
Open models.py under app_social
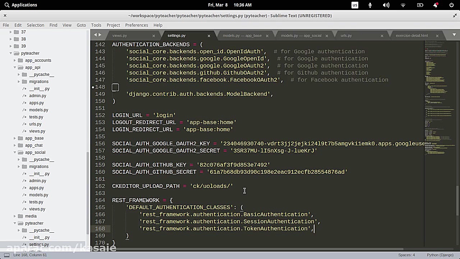[38, 195]
